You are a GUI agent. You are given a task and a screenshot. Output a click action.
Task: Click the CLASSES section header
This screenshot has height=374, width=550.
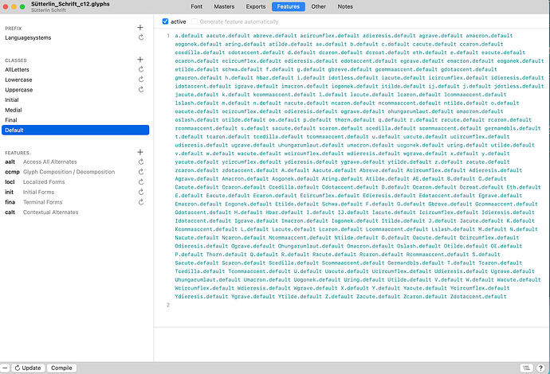[16, 60]
